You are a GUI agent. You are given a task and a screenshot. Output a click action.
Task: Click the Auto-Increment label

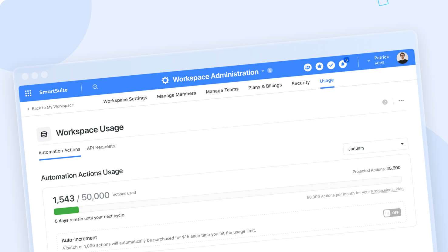(x=79, y=239)
